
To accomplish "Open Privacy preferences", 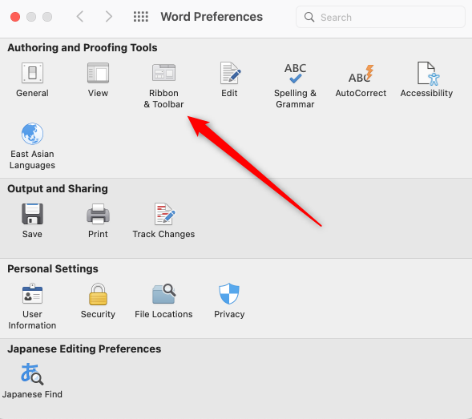I will [229, 301].
